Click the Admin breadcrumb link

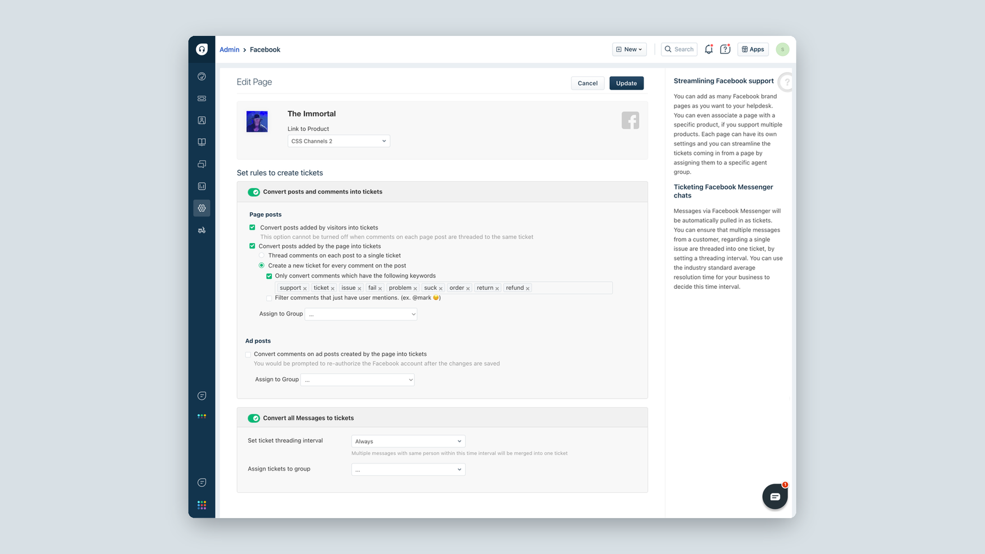click(229, 49)
